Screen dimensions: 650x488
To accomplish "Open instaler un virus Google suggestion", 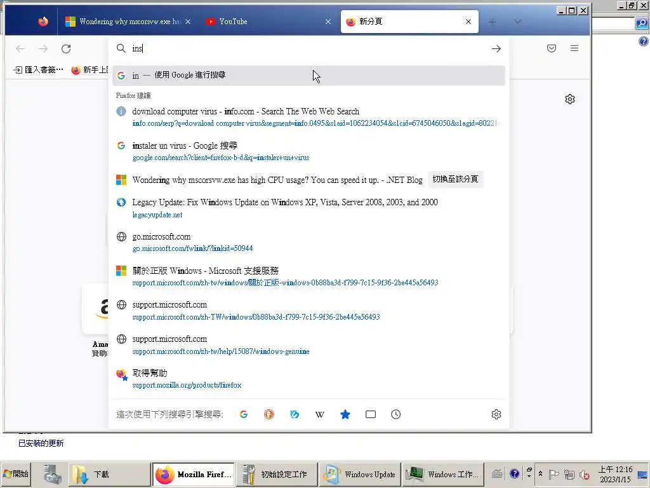I will pos(309,151).
